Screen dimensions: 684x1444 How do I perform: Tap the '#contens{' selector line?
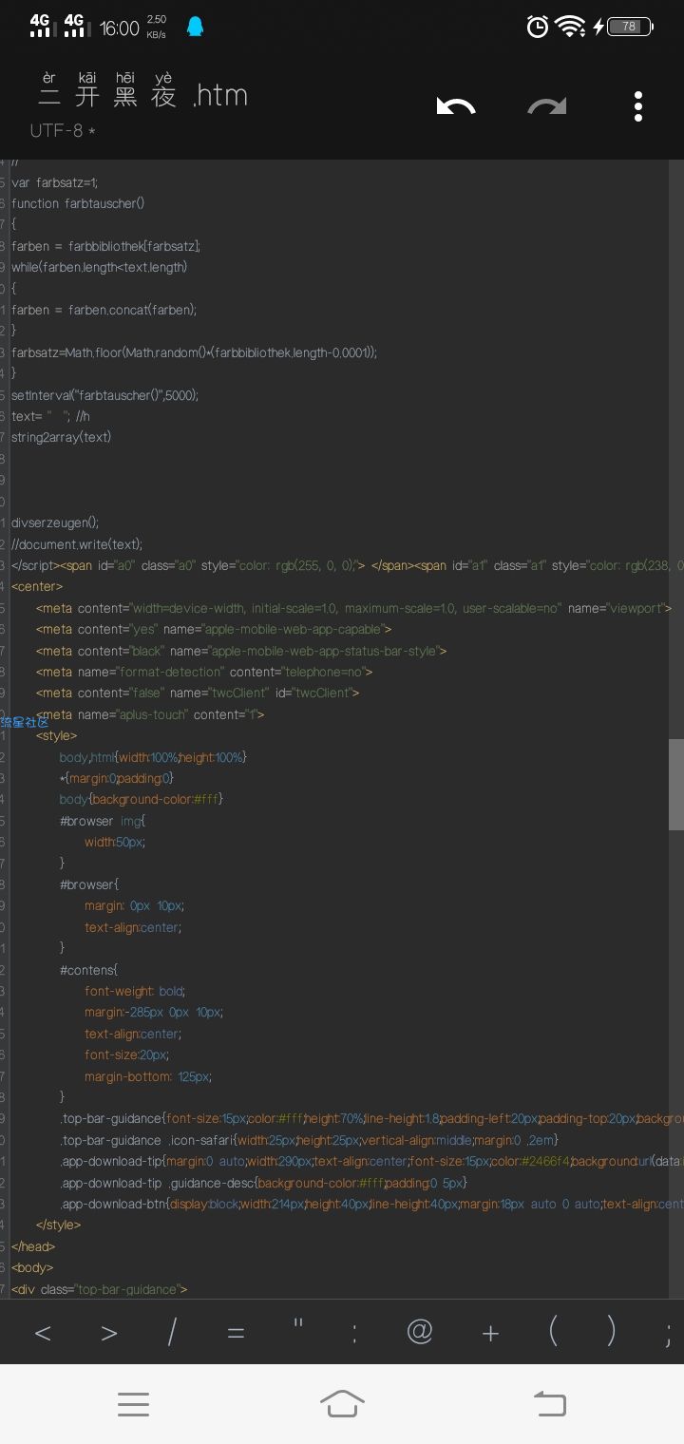coord(88,970)
